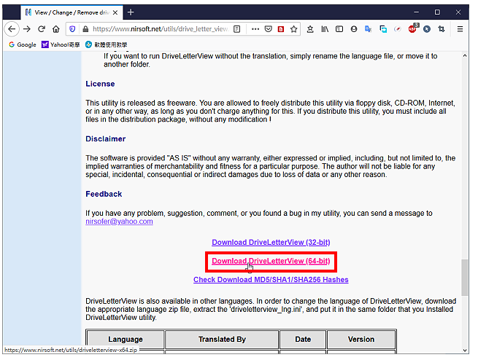Click the Disclaimer heading
Viewport: 478px width, 360px height.
tap(106, 138)
